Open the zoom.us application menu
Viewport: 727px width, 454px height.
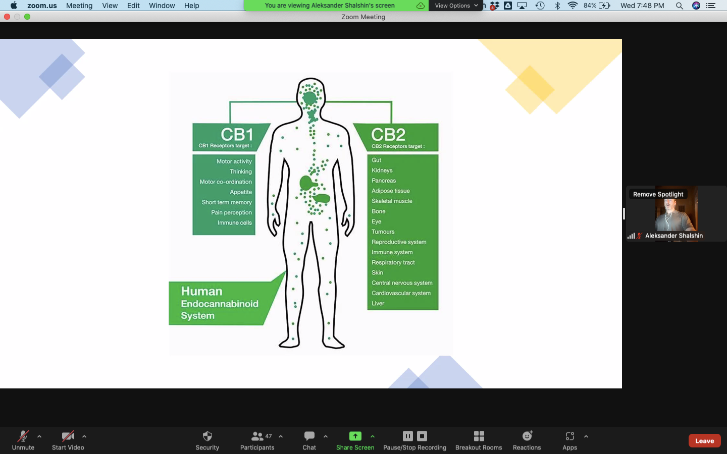[42, 6]
